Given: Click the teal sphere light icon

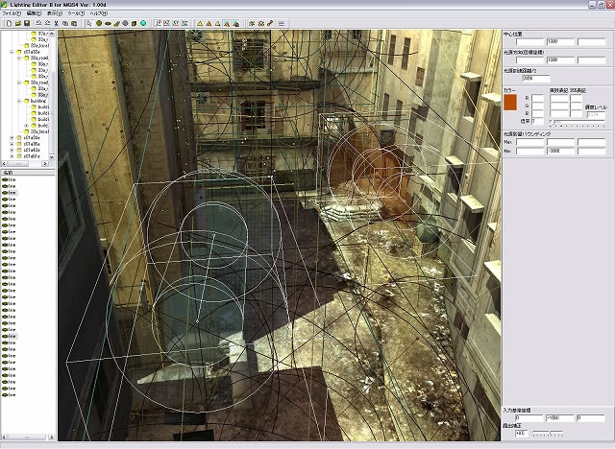Looking at the screenshot, I should tap(143, 22).
